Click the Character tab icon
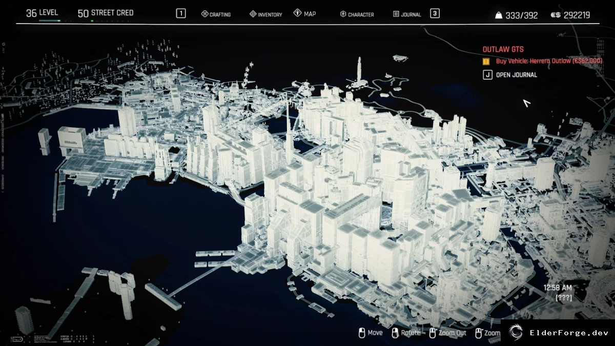Image resolution: width=615 pixels, height=346 pixels. pyautogui.click(x=343, y=14)
